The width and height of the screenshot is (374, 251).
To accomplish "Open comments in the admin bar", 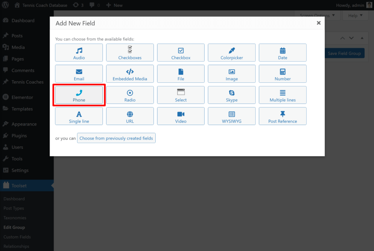I will 95,5.
